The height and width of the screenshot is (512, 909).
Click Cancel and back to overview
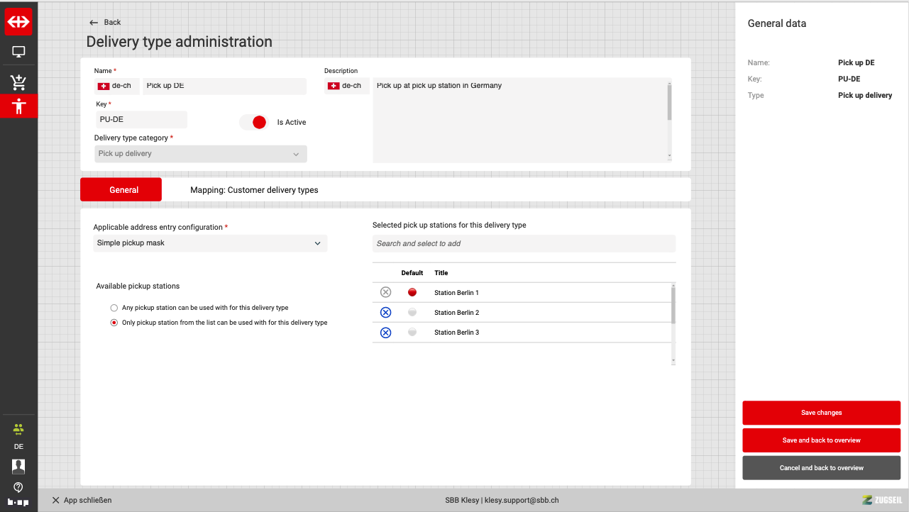tap(821, 468)
